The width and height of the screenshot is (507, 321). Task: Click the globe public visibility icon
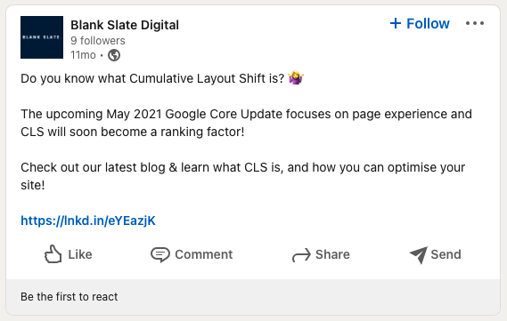(114, 55)
